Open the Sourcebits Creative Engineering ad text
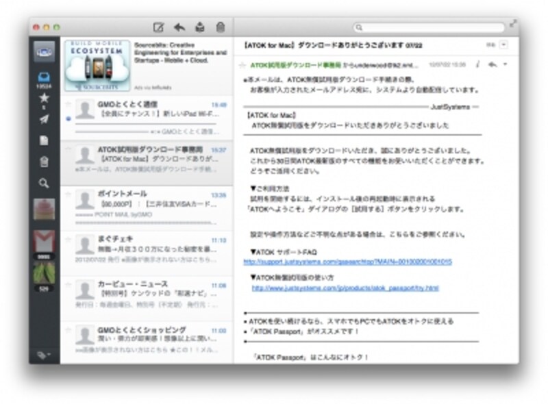 click(x=181, y=53)
